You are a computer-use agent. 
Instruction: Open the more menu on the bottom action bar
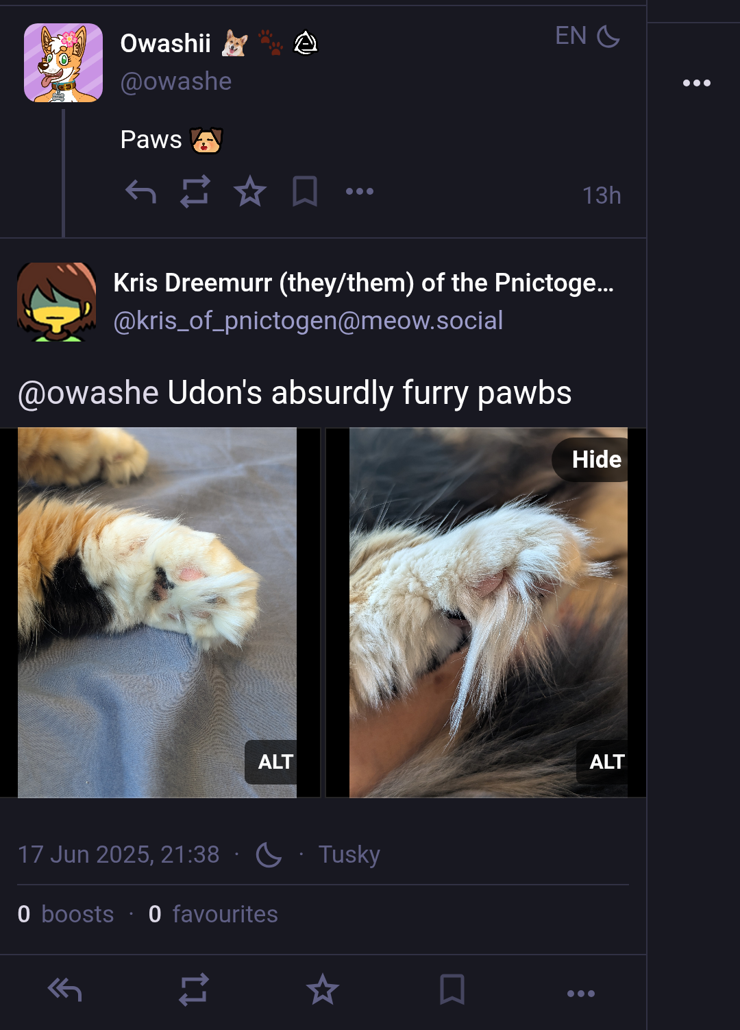click(581, 993)
